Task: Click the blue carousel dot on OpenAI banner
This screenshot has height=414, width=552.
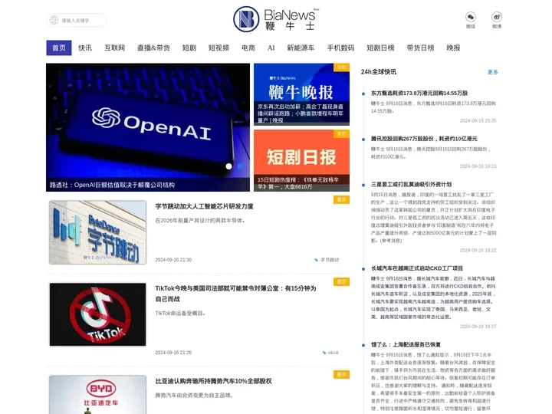Action: (240, 166)
